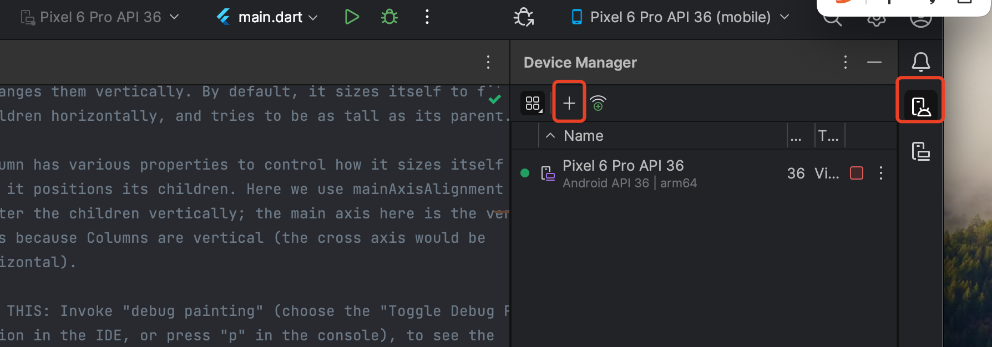This screenshot has width=992, height=347.
Task: Open the Device Manager sidebar icon
Action: click(920, 106)
